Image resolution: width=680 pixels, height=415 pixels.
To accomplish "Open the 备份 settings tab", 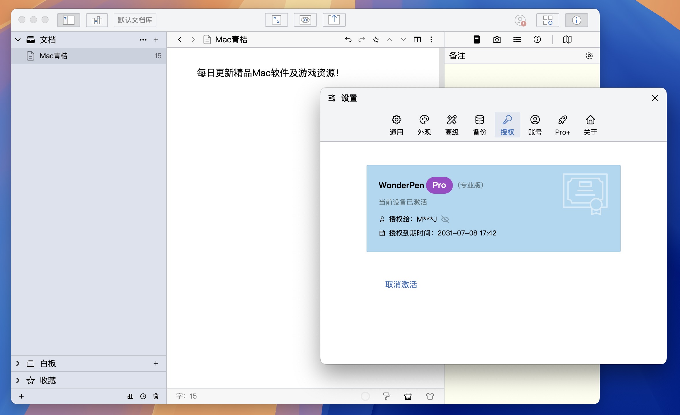I will 480,125.
